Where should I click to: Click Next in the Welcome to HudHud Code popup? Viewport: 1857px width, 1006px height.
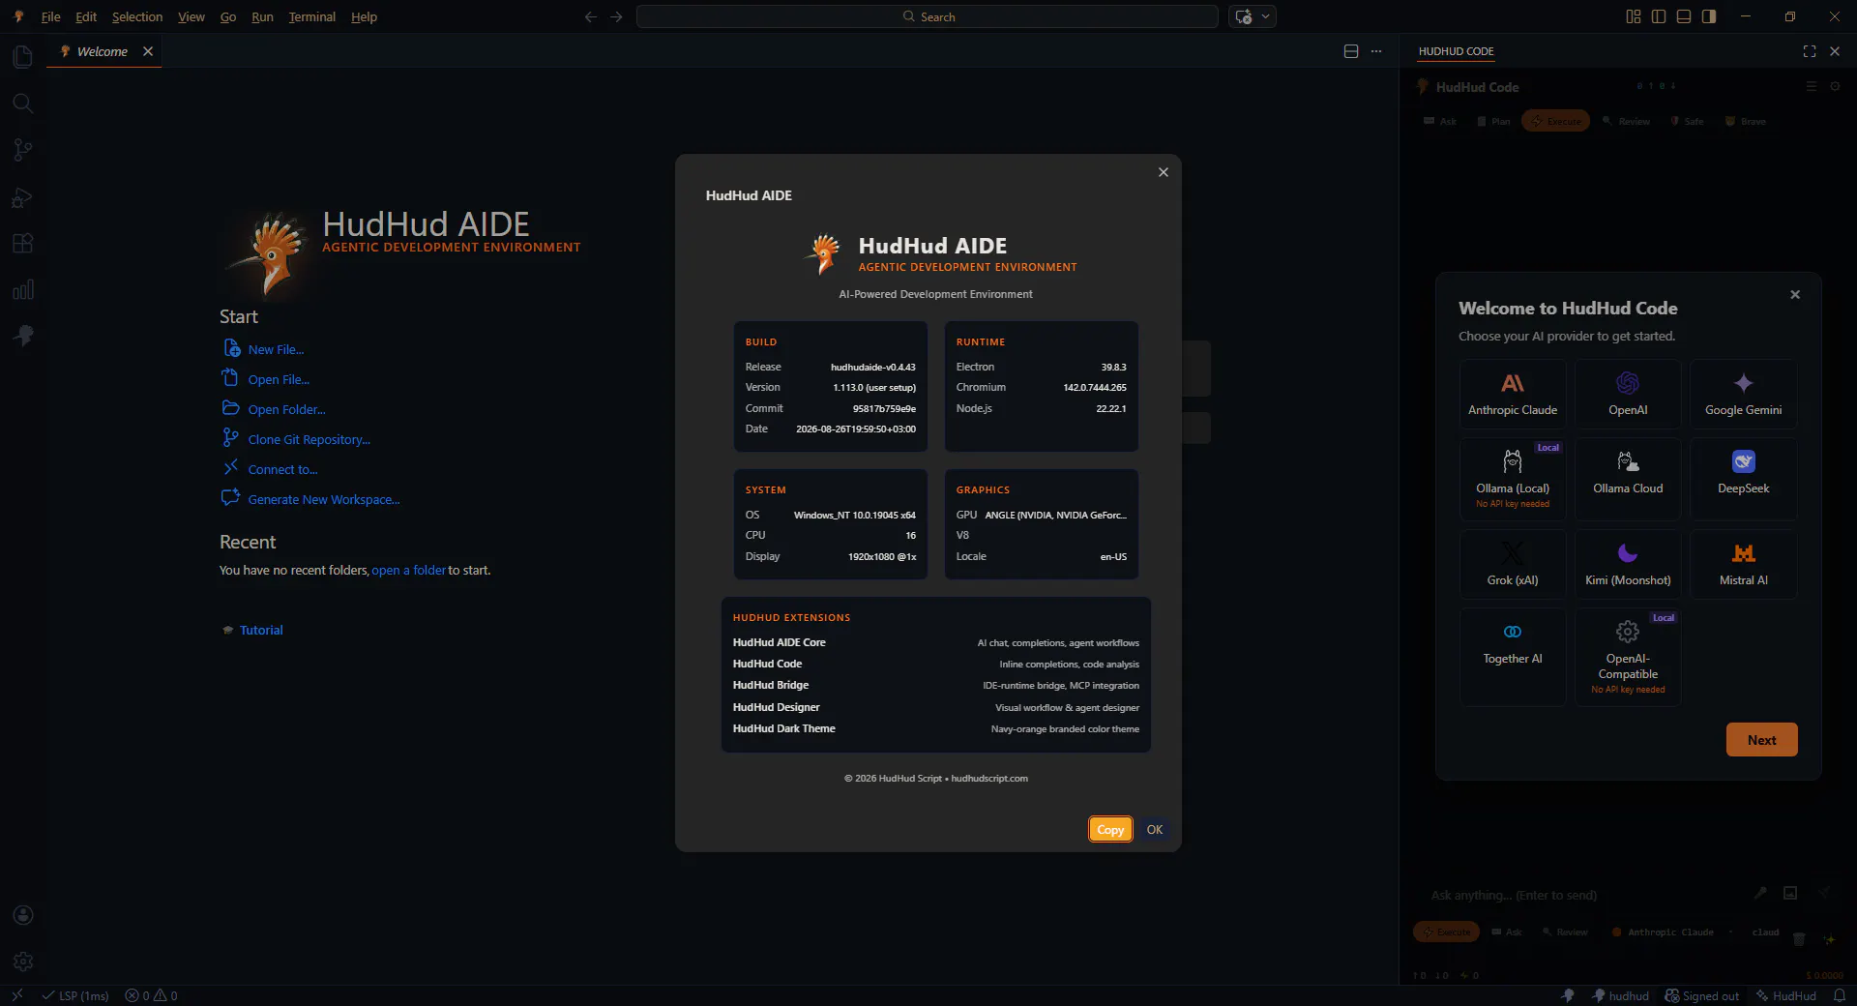click(1761, 740)
